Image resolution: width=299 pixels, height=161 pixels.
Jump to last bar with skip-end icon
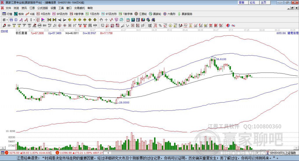pos(54,20)
